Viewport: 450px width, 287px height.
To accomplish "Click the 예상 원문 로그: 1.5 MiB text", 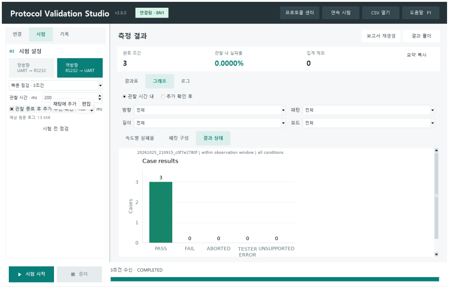I will 30,118.
